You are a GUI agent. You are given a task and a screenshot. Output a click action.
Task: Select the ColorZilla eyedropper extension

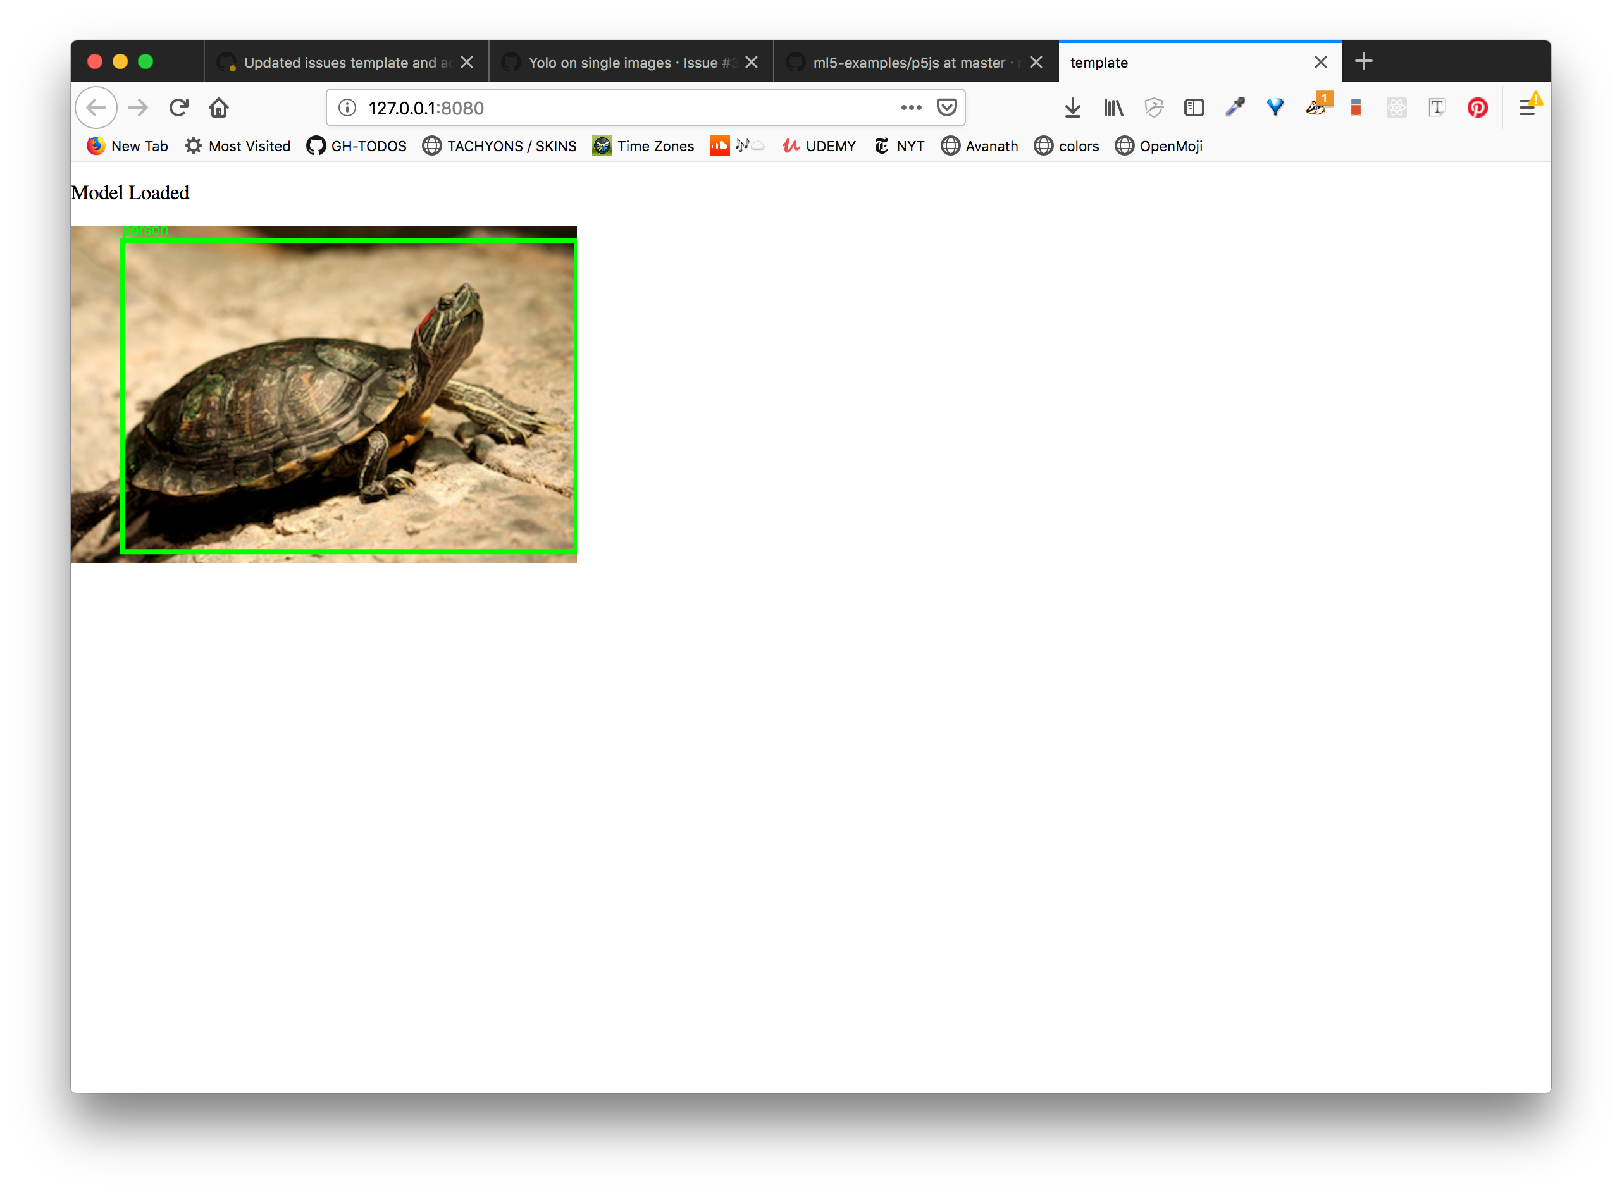1235,107
